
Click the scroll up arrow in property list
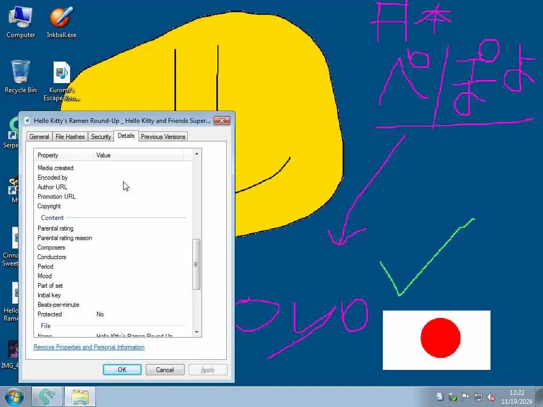pyautogui.click(x=197, y=154)
